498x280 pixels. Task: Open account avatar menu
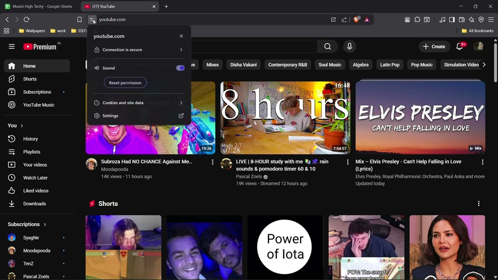coord(478,47)
